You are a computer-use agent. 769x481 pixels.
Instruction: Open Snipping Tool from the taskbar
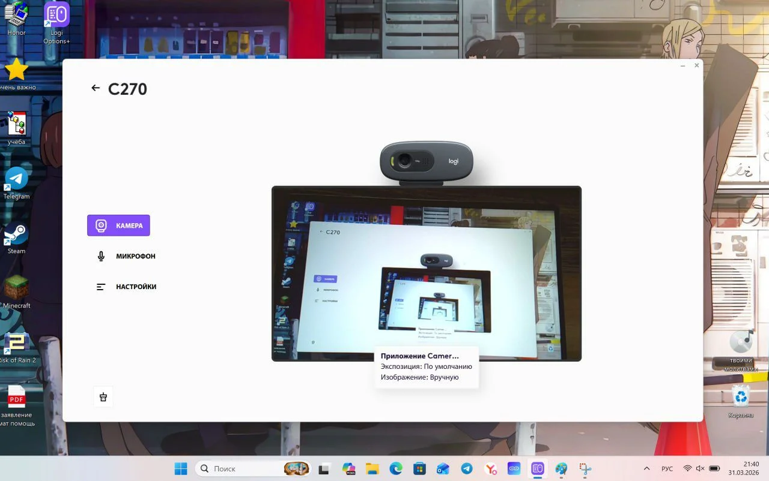[x=585, y=468]
